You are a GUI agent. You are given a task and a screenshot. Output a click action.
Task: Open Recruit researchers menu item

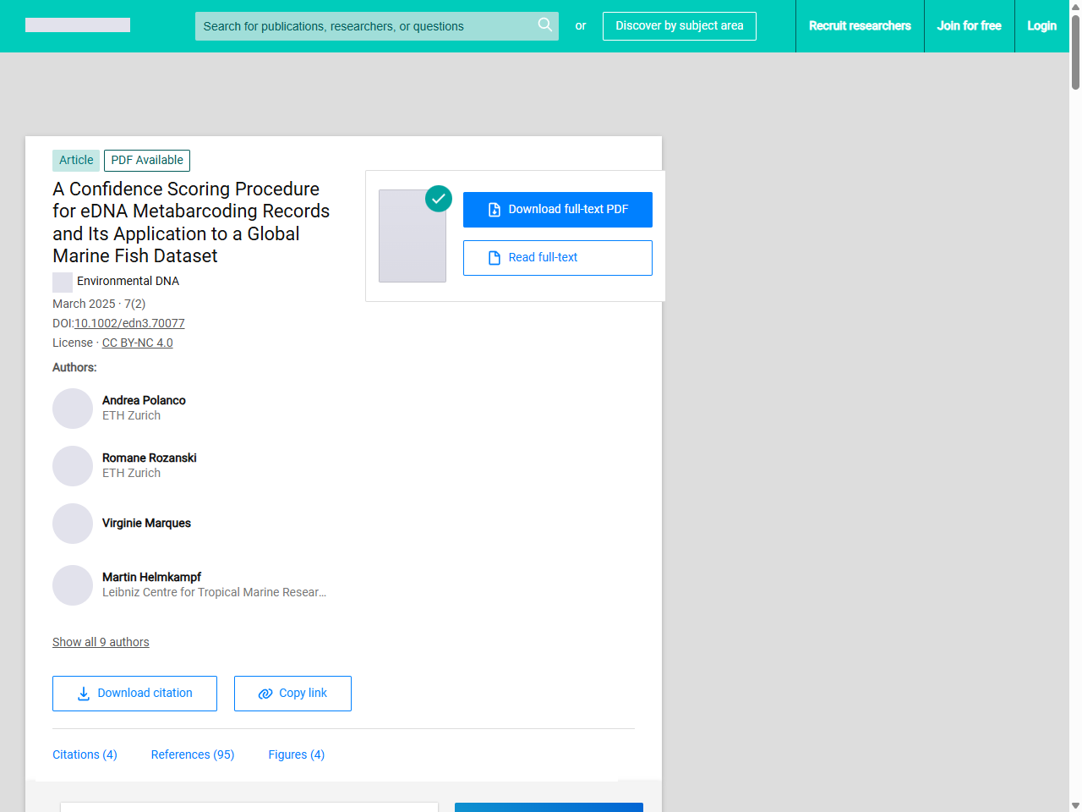click(860, 26)
